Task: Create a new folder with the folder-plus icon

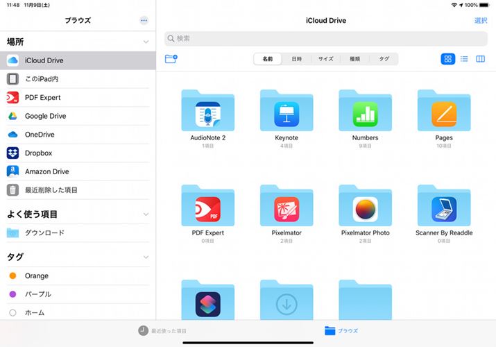Action: [171, 59]
